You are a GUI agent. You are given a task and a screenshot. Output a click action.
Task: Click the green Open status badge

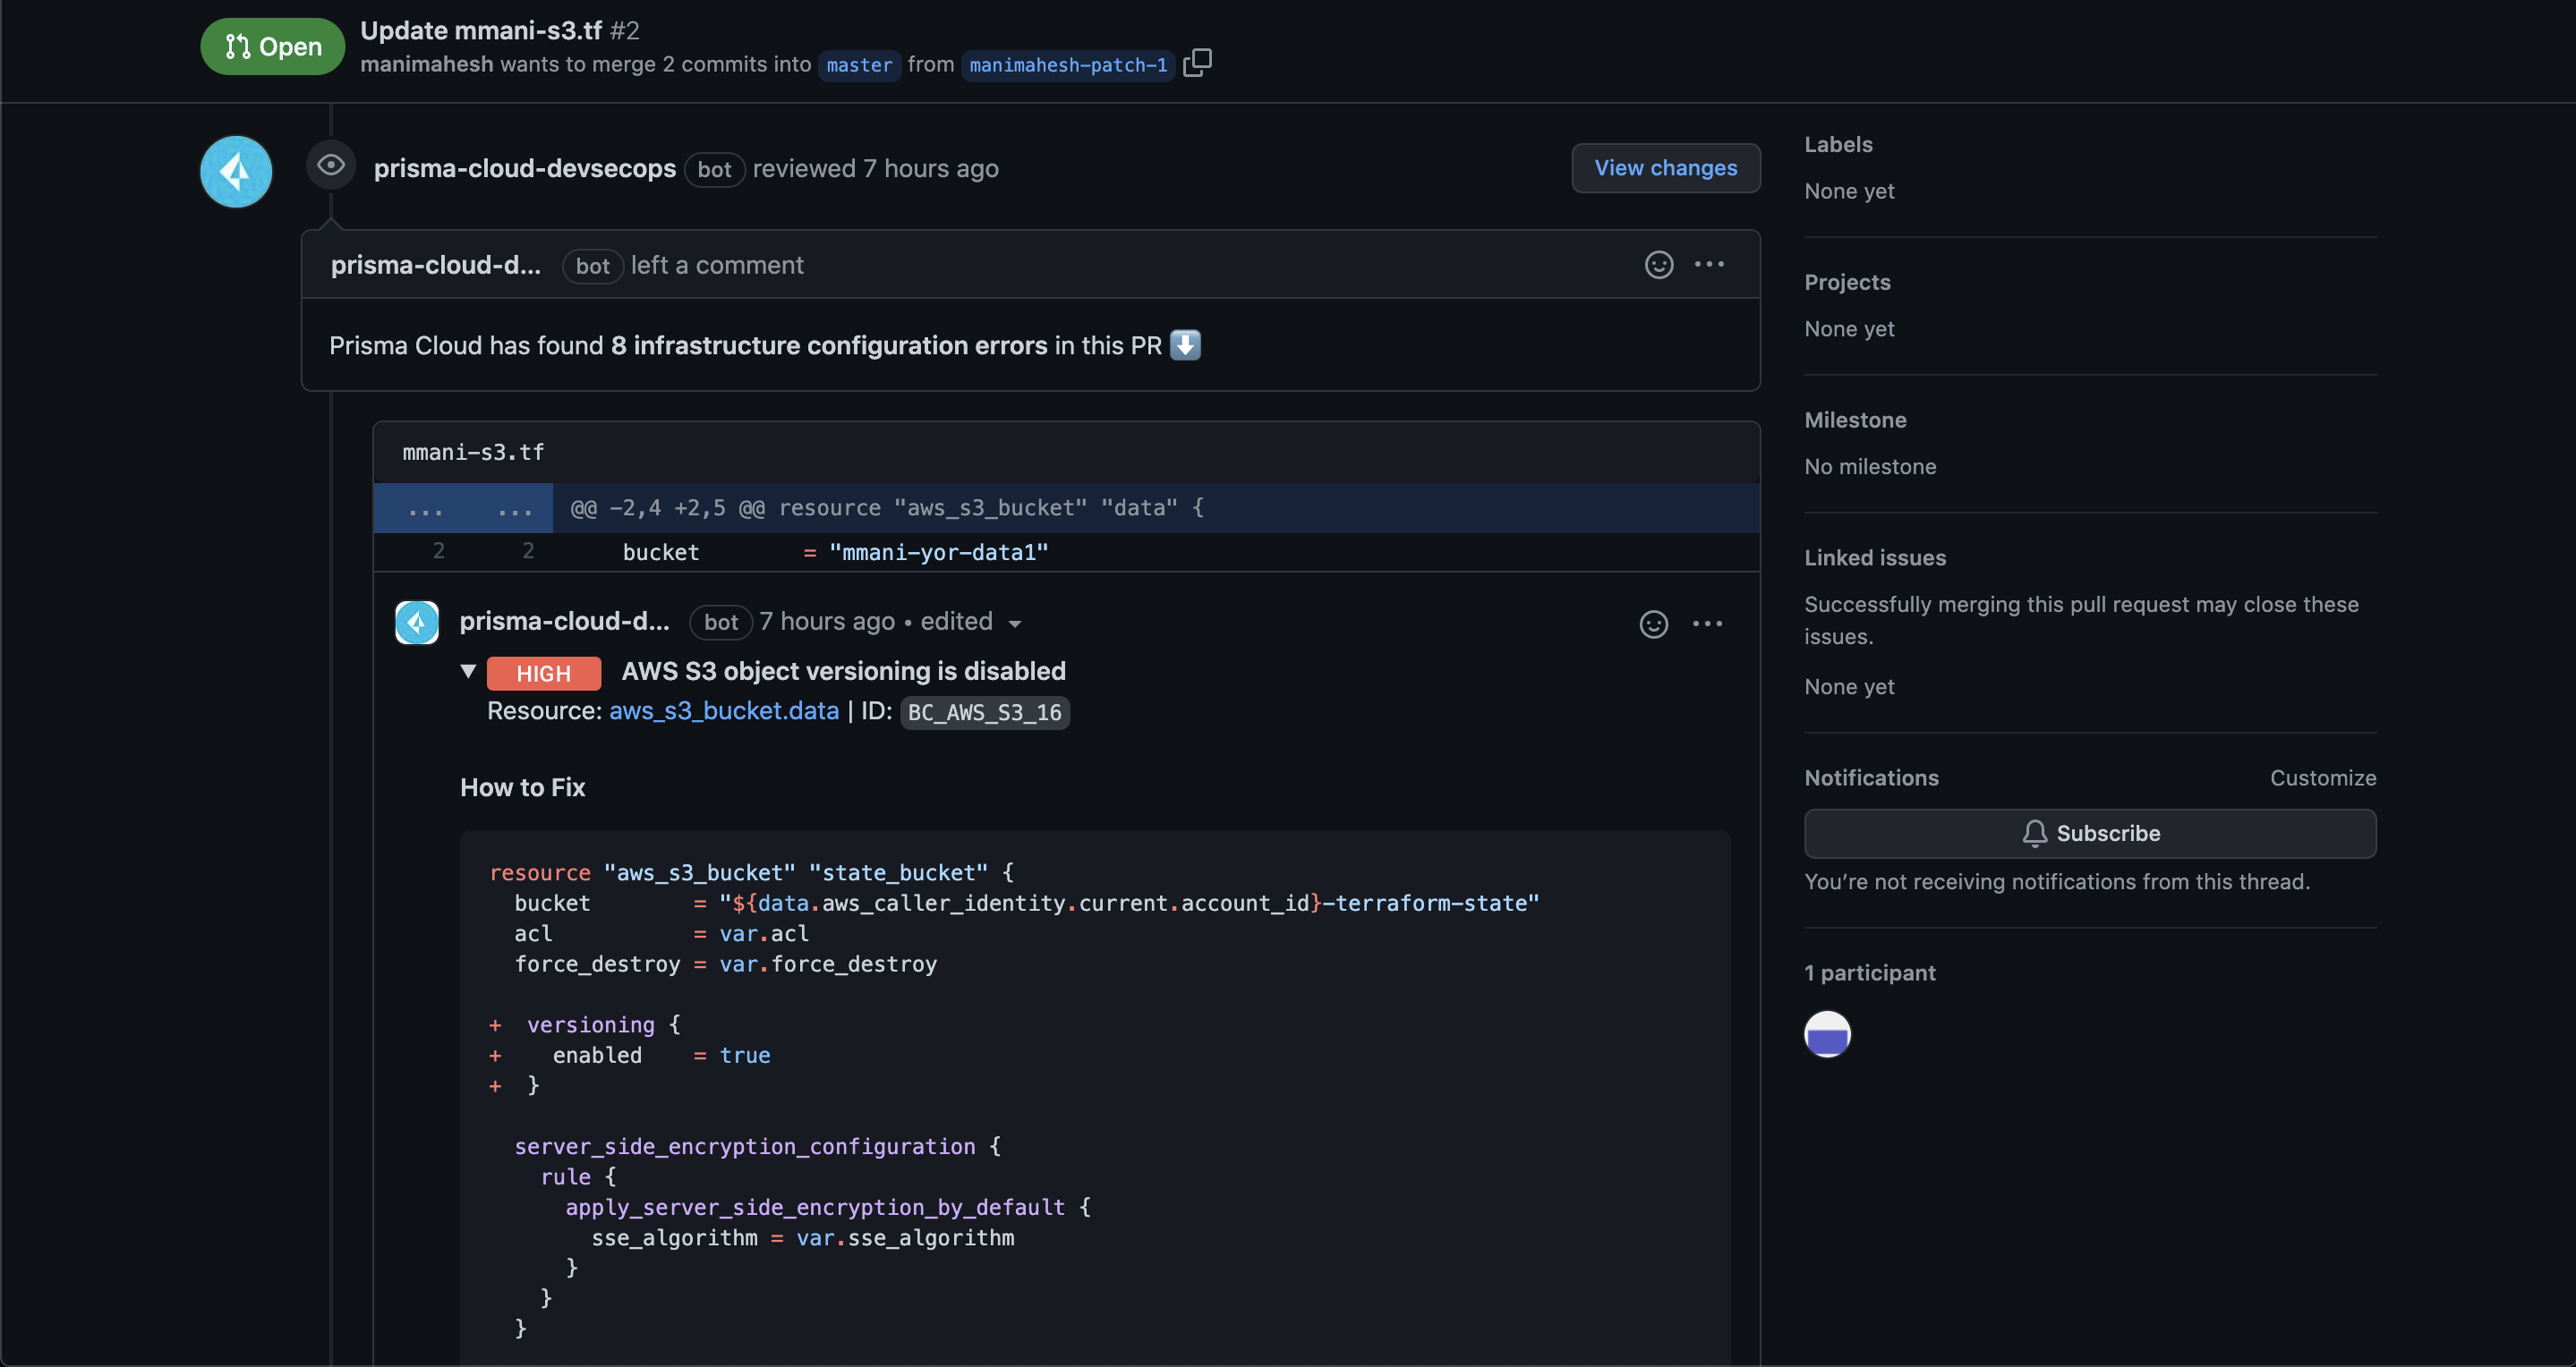click(272, 47)
